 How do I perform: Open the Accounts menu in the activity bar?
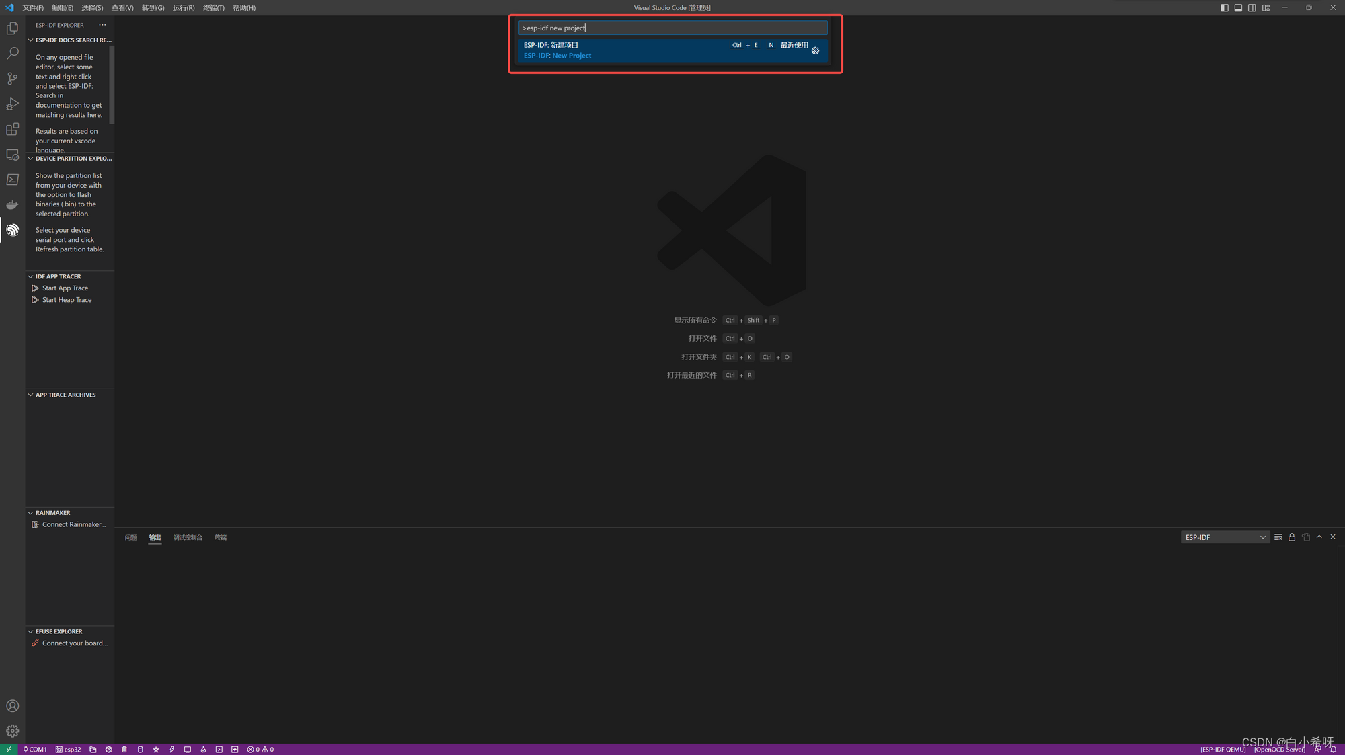12,706
